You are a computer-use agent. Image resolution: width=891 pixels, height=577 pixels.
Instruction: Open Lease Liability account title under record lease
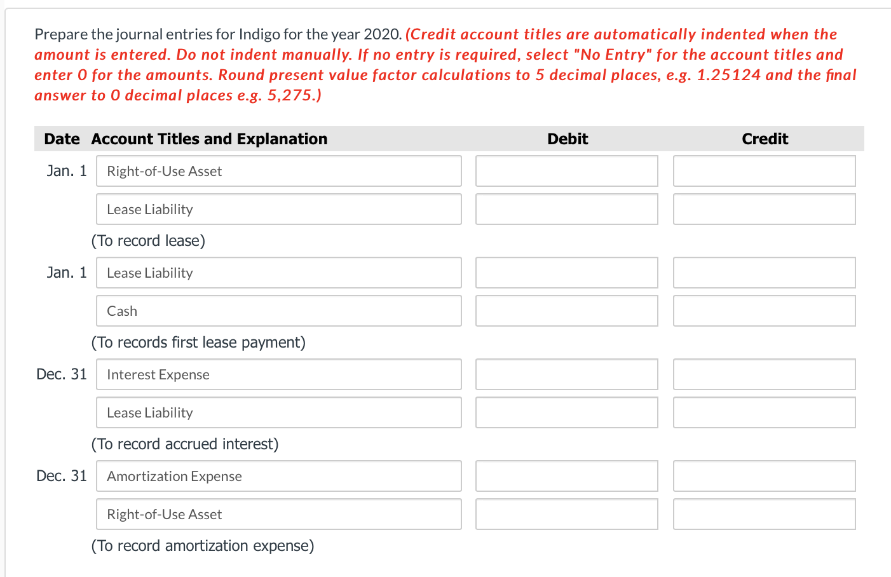point(279,209)
